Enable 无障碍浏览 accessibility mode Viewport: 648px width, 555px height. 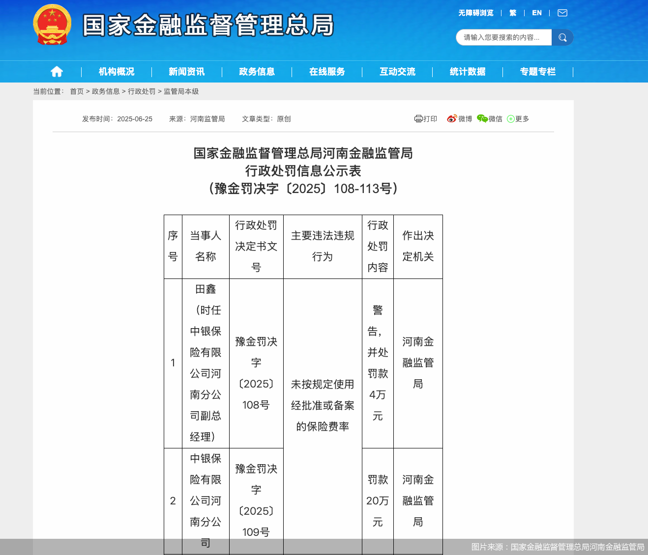point(475,13)
